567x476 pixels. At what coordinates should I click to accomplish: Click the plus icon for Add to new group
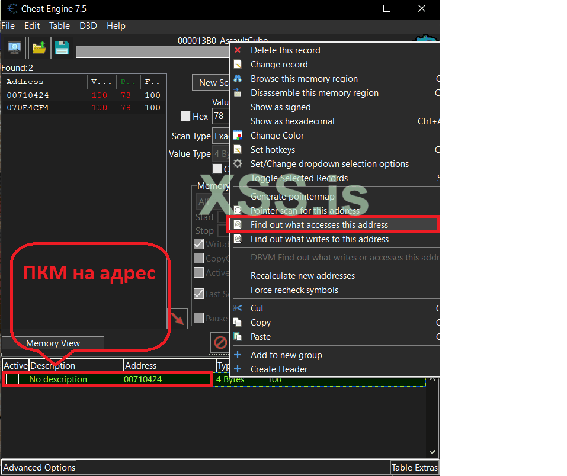(x=238, y=355)
